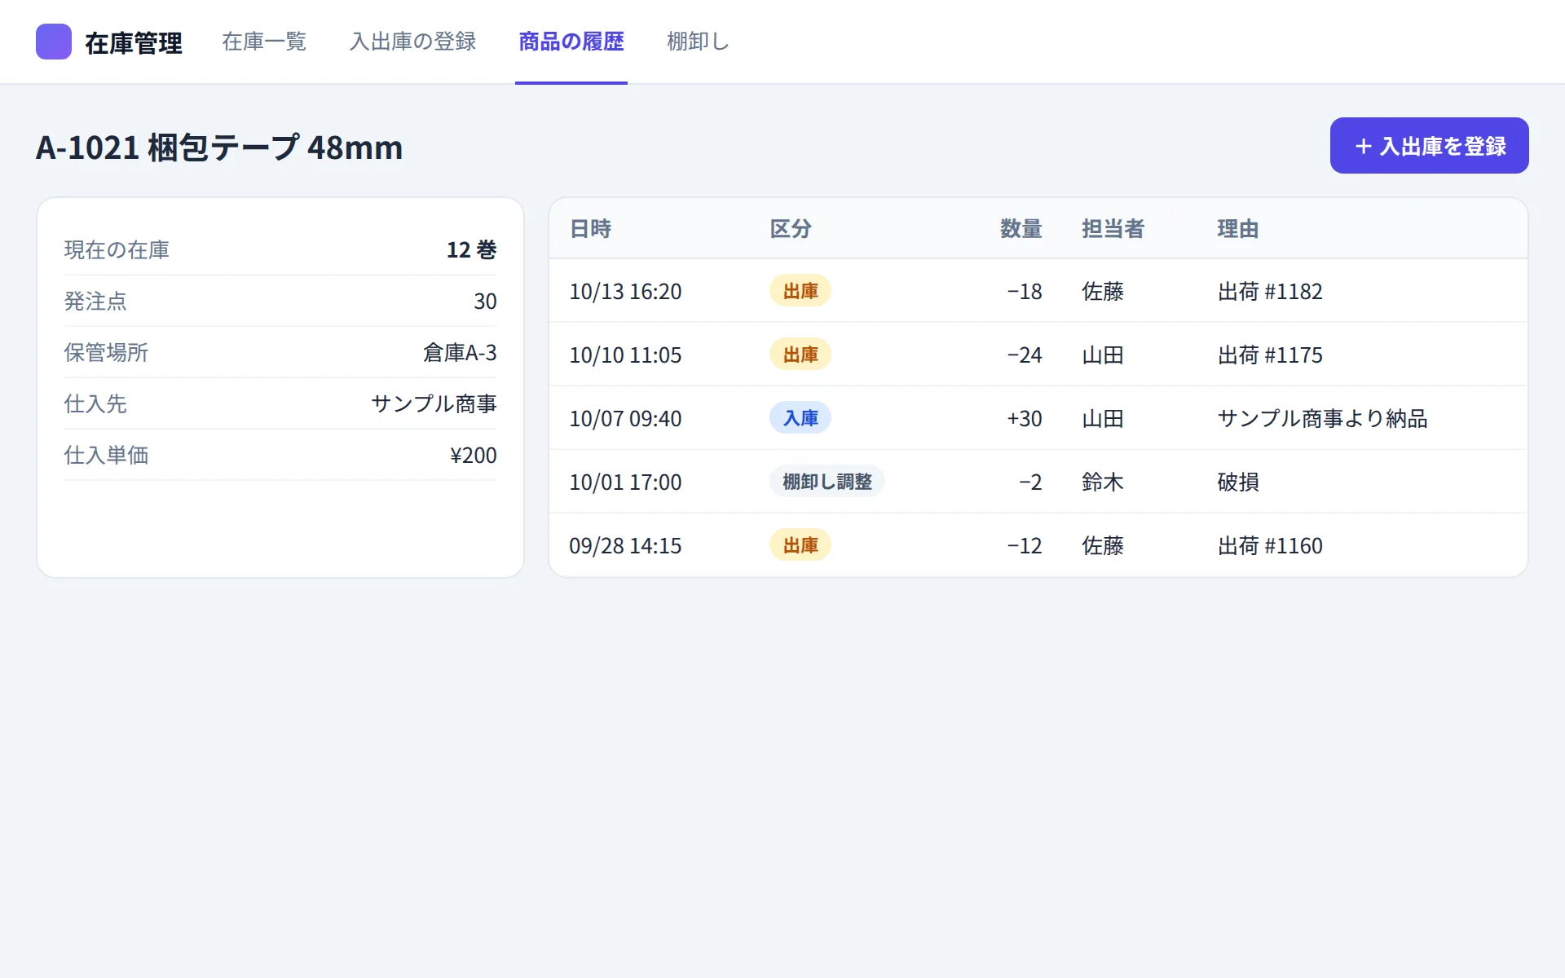Click the サンプル商事より納品 reason text
Screen dimensions: 1565x978
coord(1322,418)
